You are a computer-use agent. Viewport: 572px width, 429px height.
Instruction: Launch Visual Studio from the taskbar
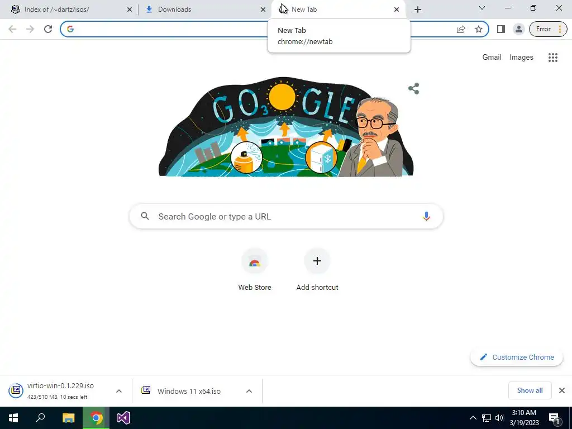123,418
